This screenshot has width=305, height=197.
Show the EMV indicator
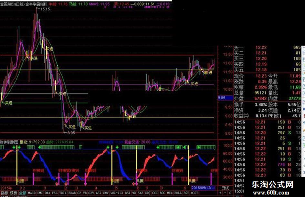click(x=106, y=193)
